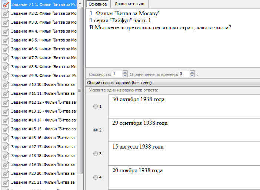Select answer radio button 3

click(96, 154)
